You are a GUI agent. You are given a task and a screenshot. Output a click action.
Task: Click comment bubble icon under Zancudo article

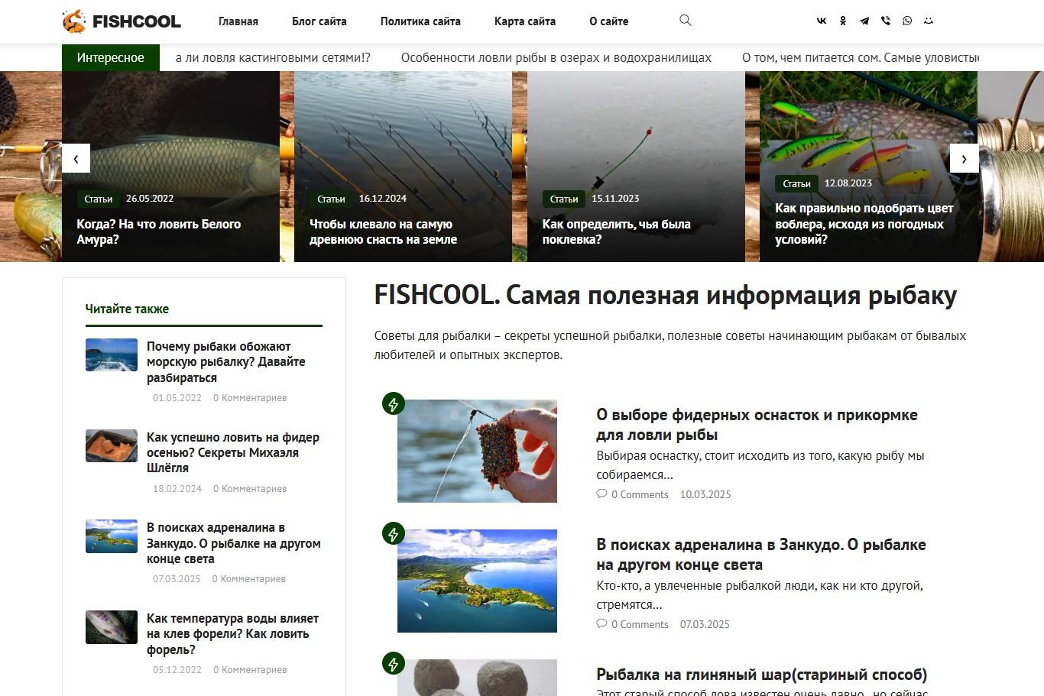(x=601, y=624)
